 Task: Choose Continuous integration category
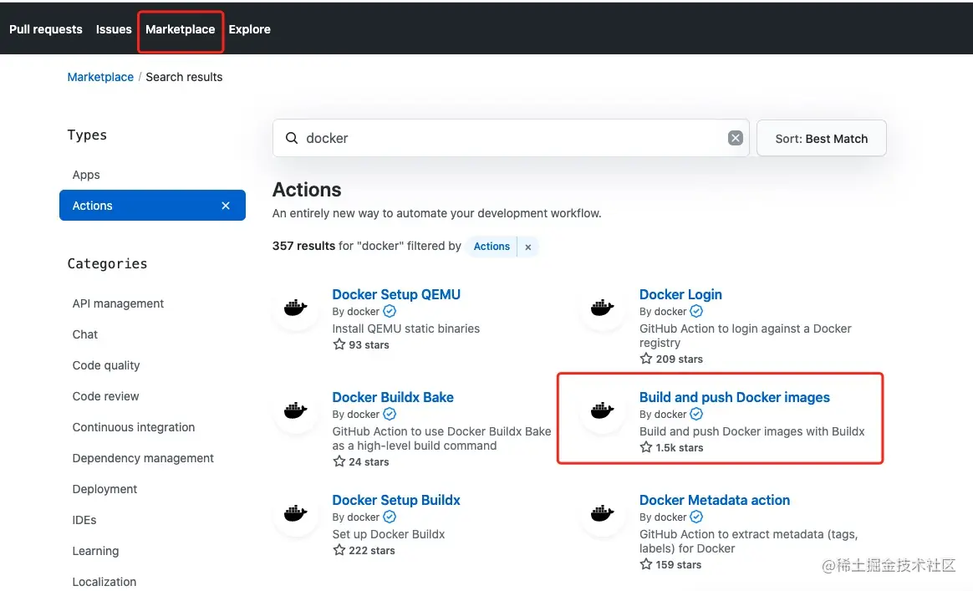pyautogui.click(x=134, y=427)
